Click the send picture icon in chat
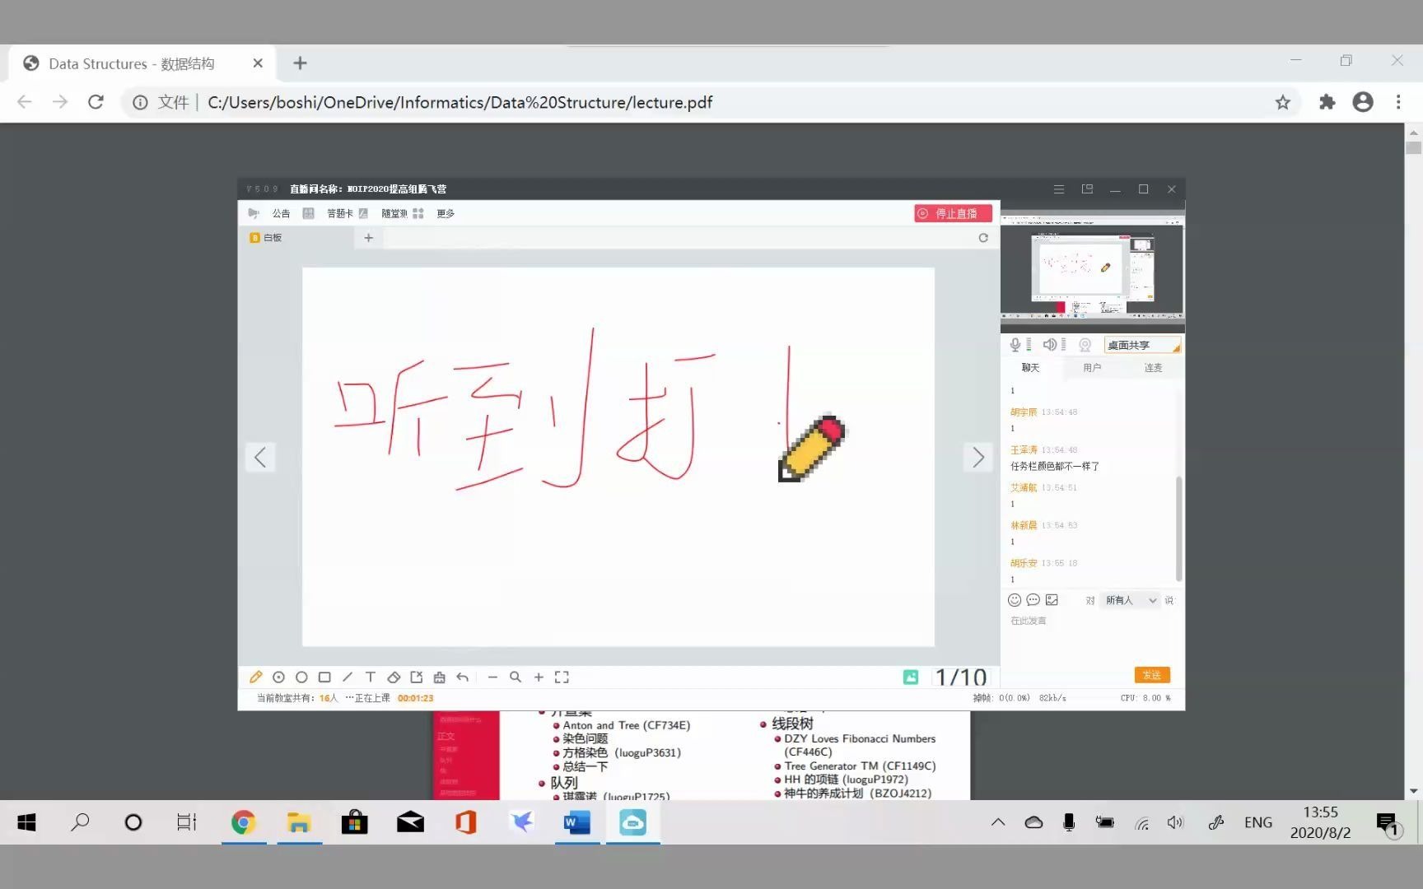Image resolution: width=1423 pixels, height=889 pixels. pos(1052,600)
